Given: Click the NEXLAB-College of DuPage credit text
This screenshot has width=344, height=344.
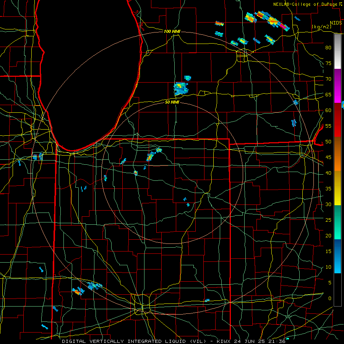Looking at the screenshot, I should (x=306, y=4).
